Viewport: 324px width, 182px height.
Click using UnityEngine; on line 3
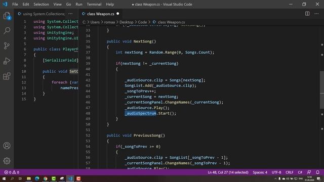pos(54,32)
